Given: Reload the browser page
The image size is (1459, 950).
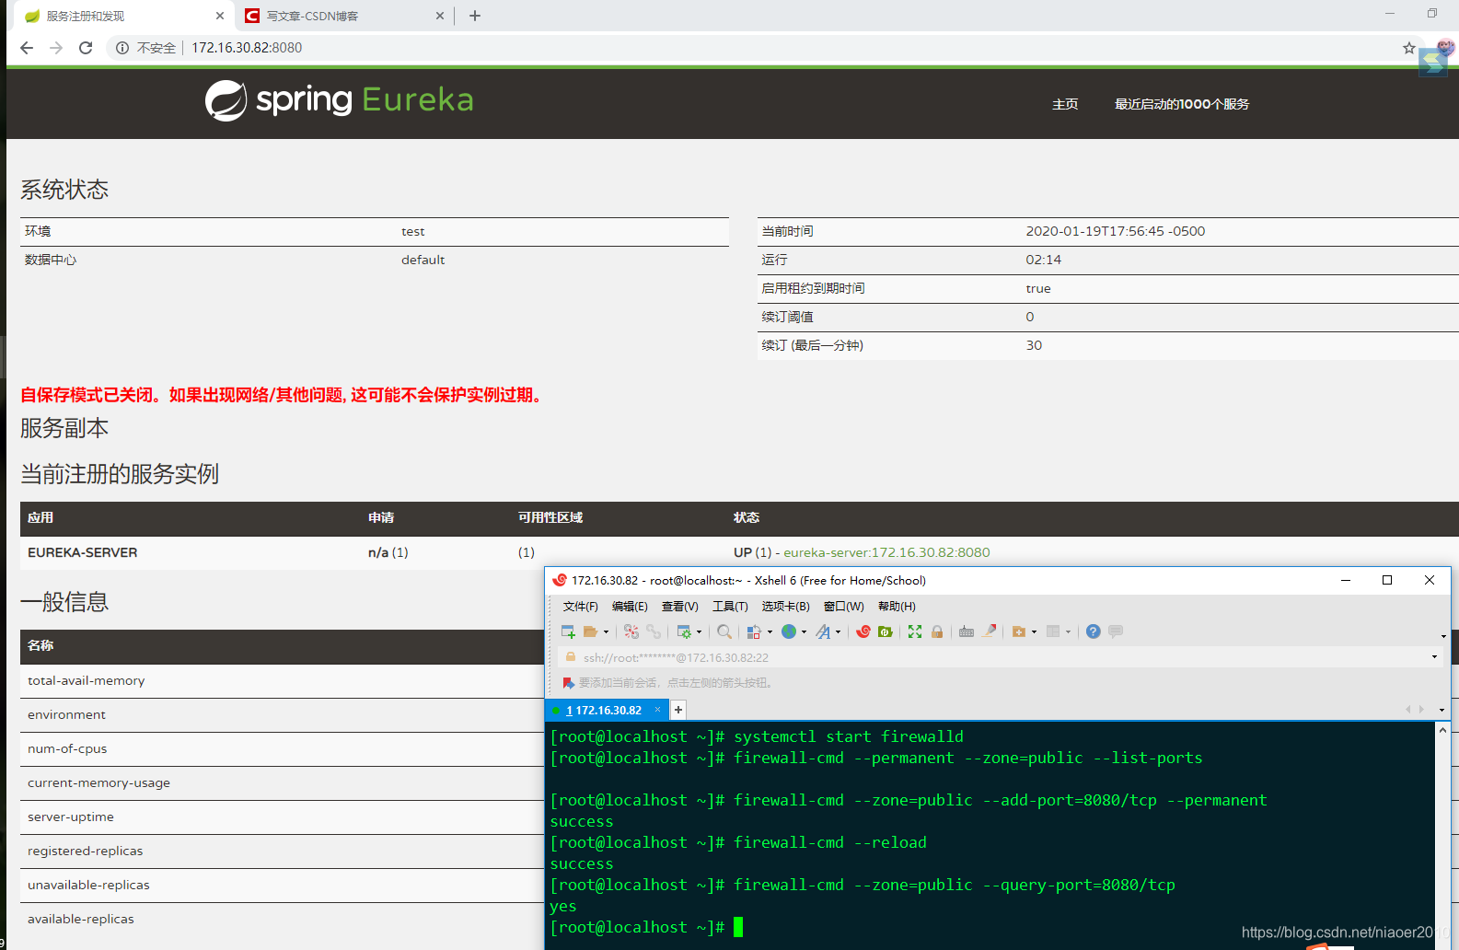Looking at the screenshot, I should pyautogui.click(x=86, y=48).
